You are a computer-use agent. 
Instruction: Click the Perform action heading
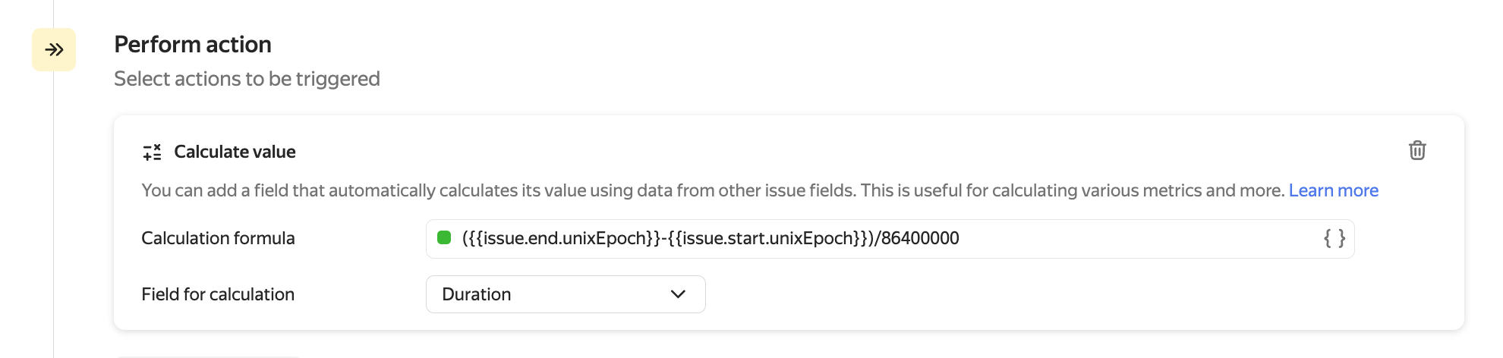(x=193, y=45)
